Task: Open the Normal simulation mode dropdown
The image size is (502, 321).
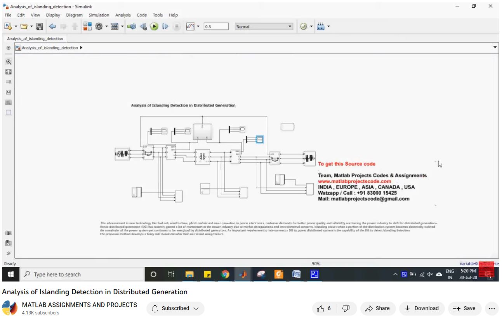Action: (x=264, y=27)
